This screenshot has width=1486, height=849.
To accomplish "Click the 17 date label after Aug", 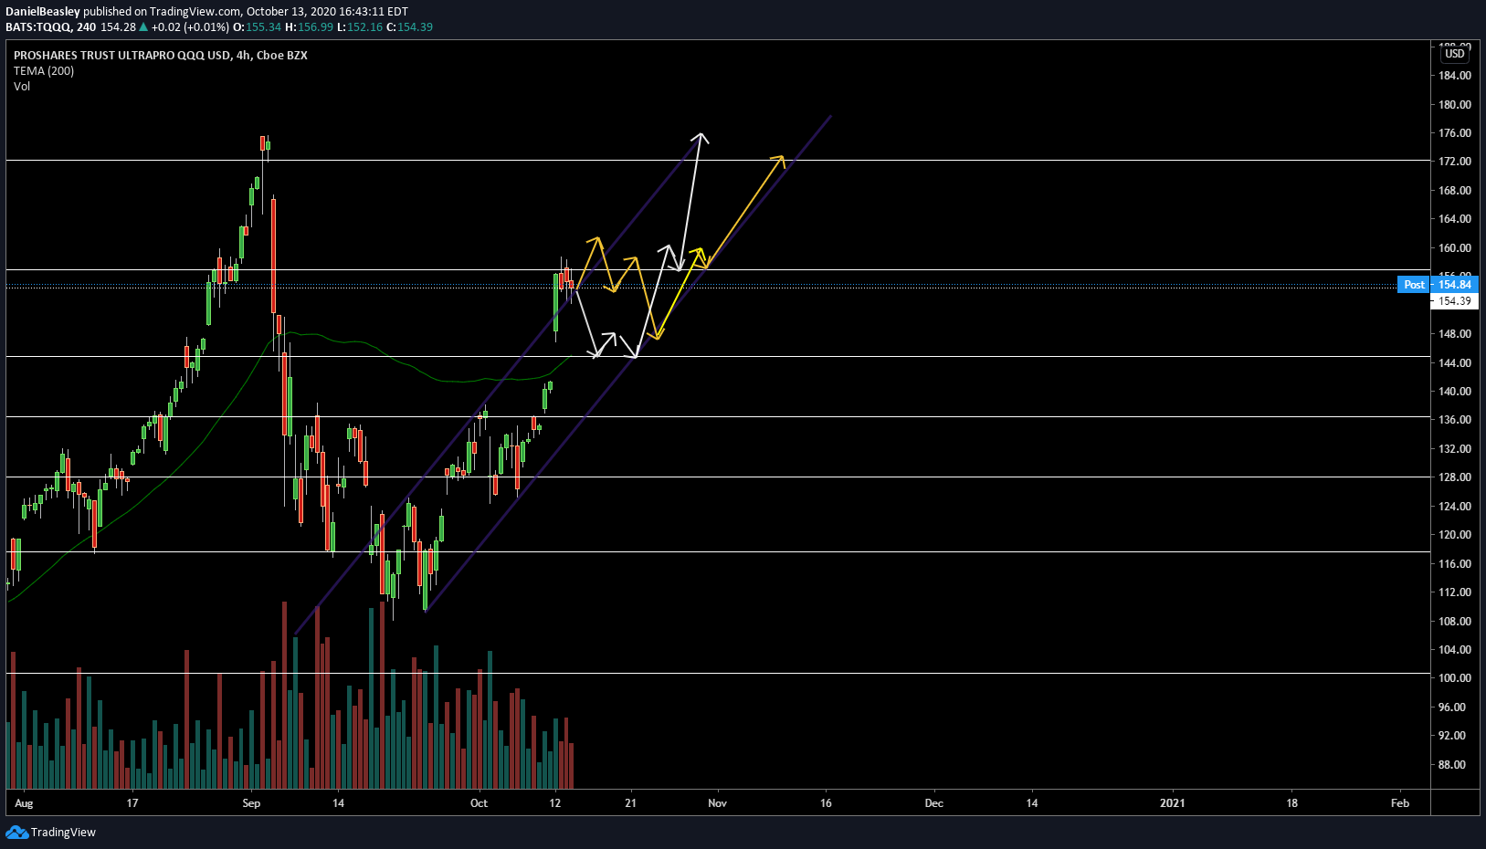I will [132, 803].
